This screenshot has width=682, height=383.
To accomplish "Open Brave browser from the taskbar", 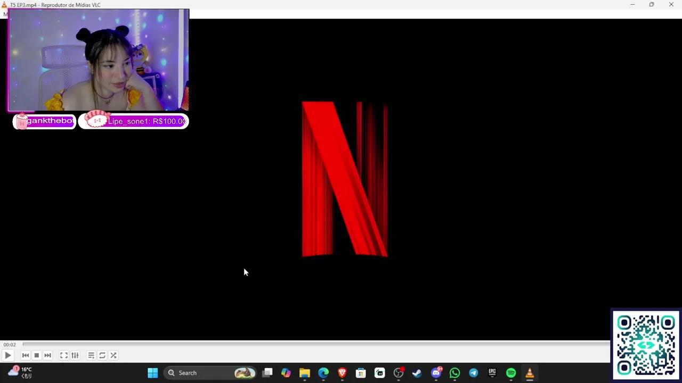I will point(342,373).
